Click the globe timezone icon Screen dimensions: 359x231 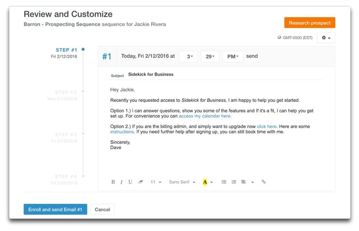pyautogui.click(x=279, y=37)
